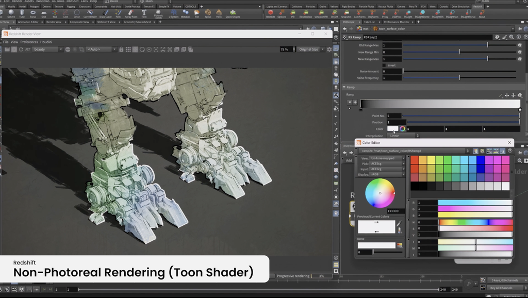
Task: Enable the Invert checkbox under New Range Max
Action: [384, 65]
